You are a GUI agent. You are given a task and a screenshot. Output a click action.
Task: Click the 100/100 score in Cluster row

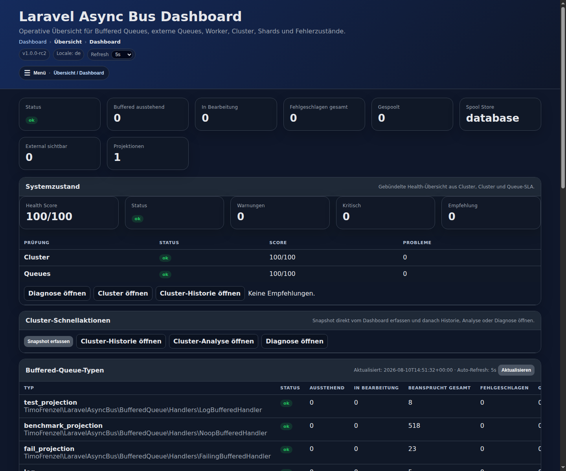coord(282,257)
